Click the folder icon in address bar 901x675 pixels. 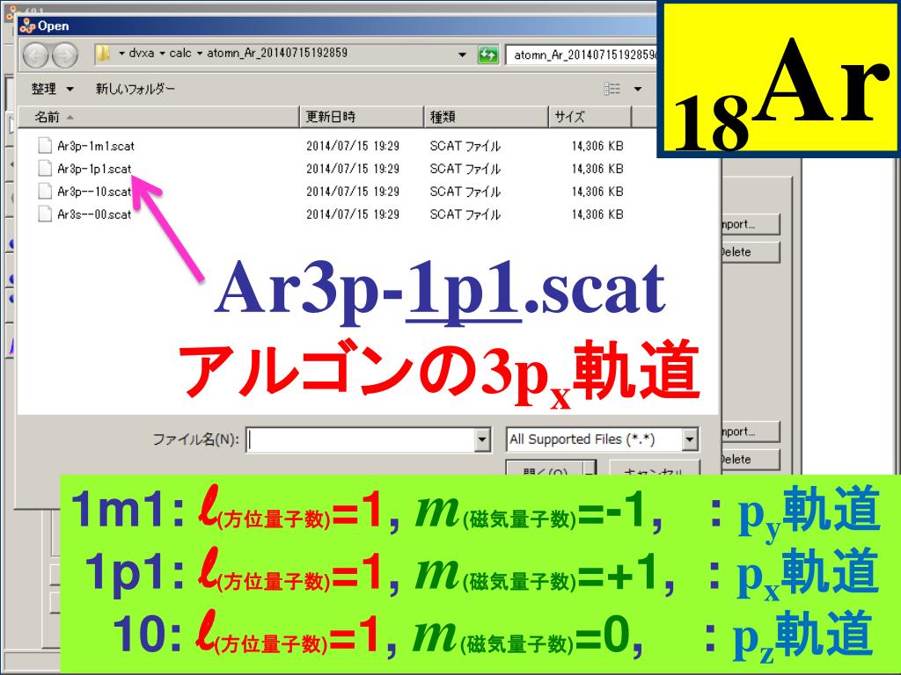pos(104,54)
